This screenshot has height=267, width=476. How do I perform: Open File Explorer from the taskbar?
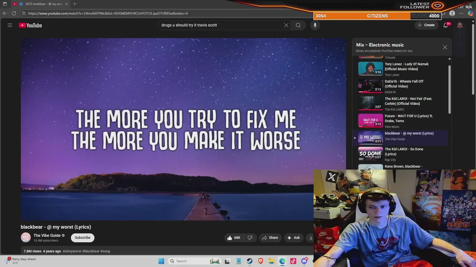271,261
